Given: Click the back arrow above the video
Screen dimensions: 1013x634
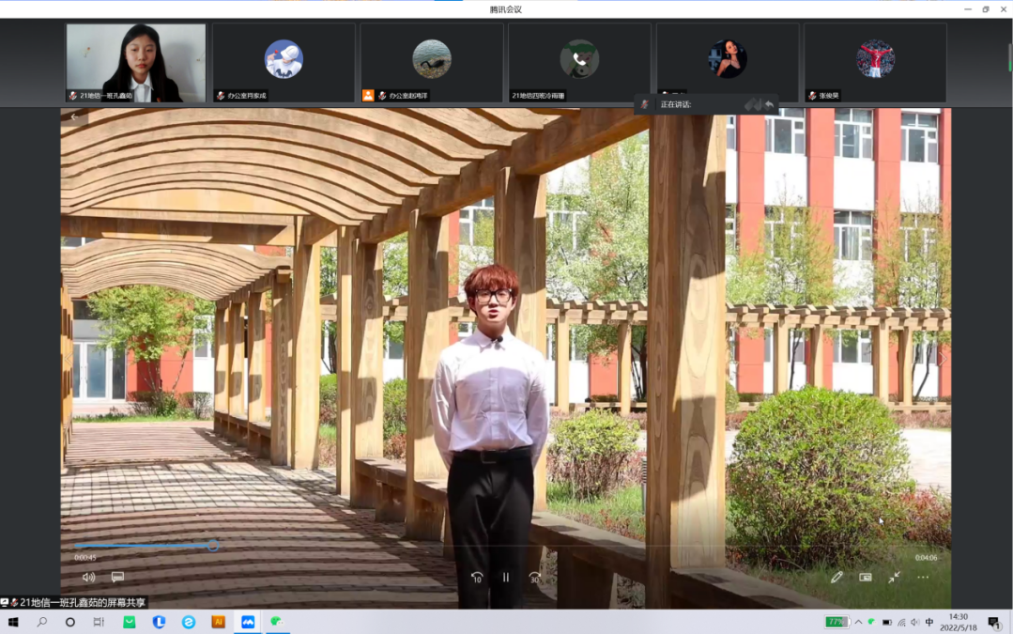Looking at the screenshot, I should pyautogui.click(x=75, y=117).
